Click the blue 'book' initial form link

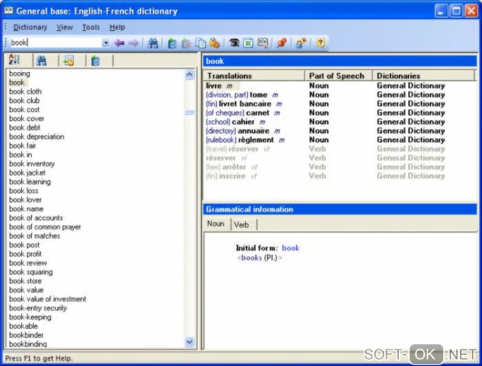tap(291, 248)
